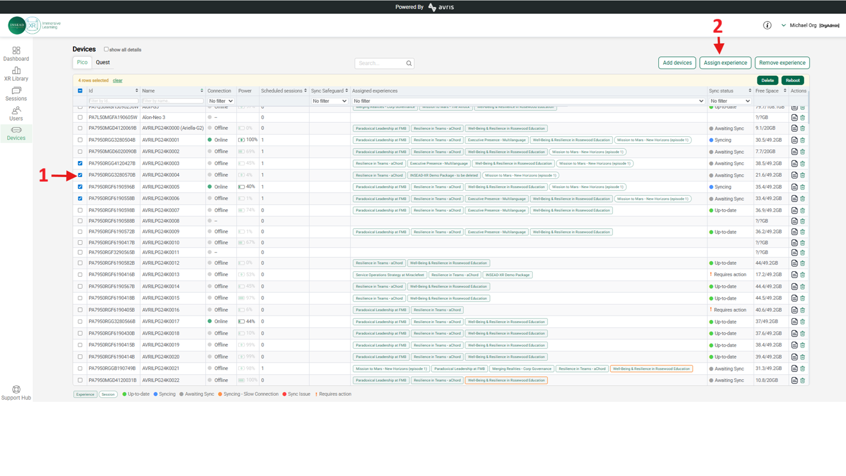This screenshot has height=476, width=846.
Task: Open the Support Hub icon
Action: click(16, 390)
